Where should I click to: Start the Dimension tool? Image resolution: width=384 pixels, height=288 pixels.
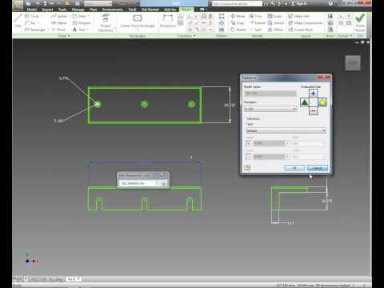[x=168, y=22]
